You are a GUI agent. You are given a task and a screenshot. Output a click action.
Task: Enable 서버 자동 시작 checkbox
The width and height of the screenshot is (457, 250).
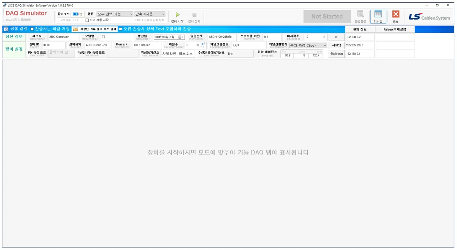coord(87,20)
